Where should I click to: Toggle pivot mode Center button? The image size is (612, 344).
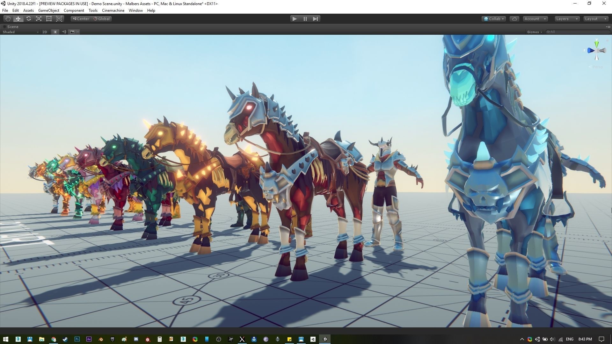tap(81, 19)
